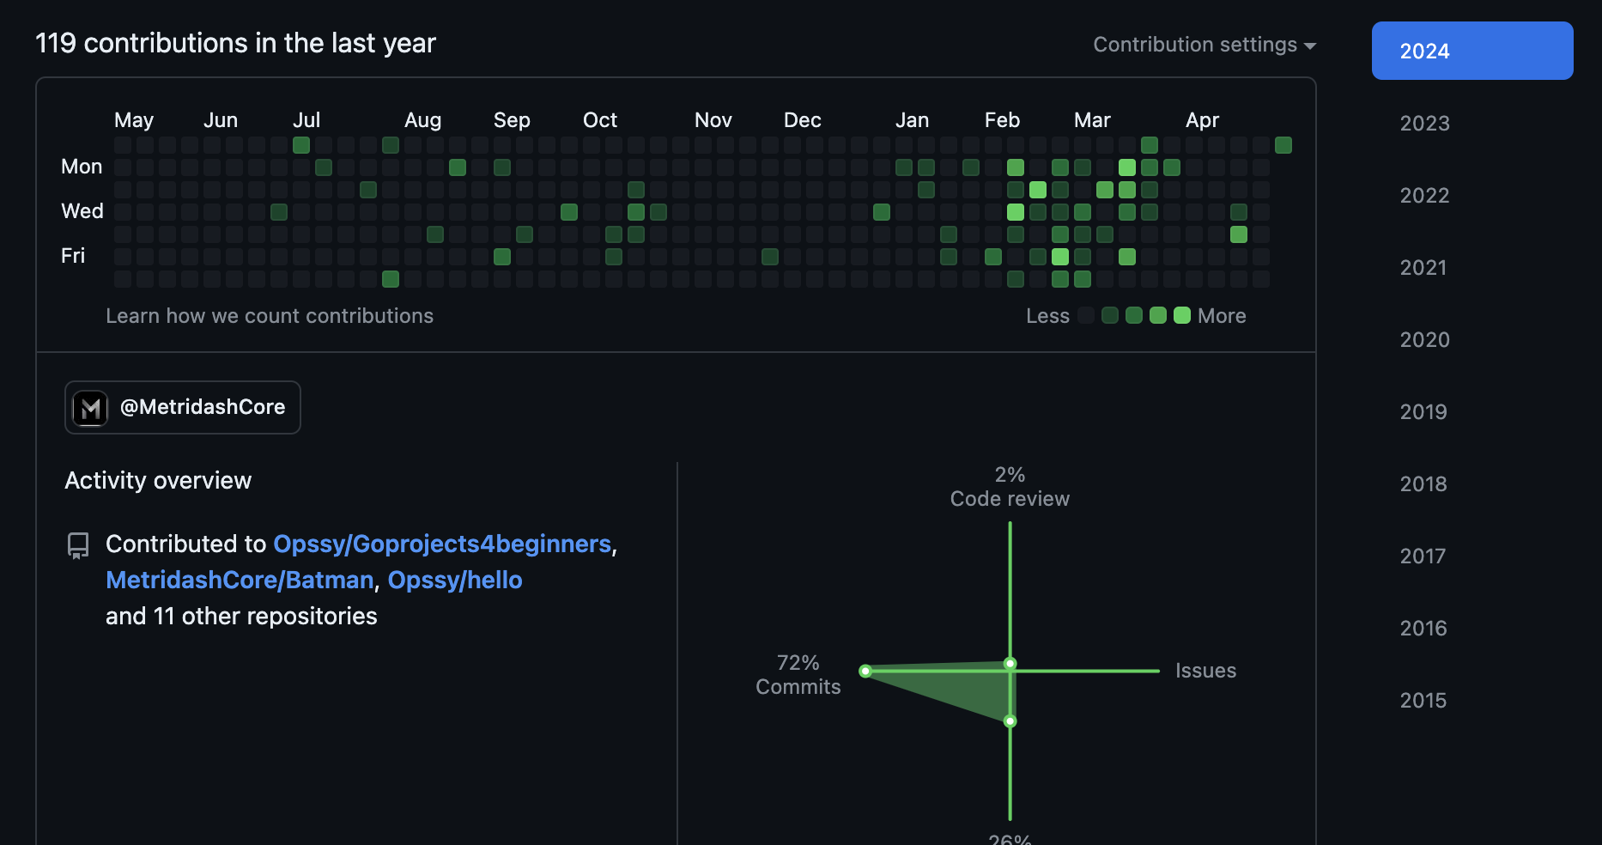Screen dimensions: 1602x845
Task: Click the darkest legend swatch next to Less
Action: coord(1086,315)
